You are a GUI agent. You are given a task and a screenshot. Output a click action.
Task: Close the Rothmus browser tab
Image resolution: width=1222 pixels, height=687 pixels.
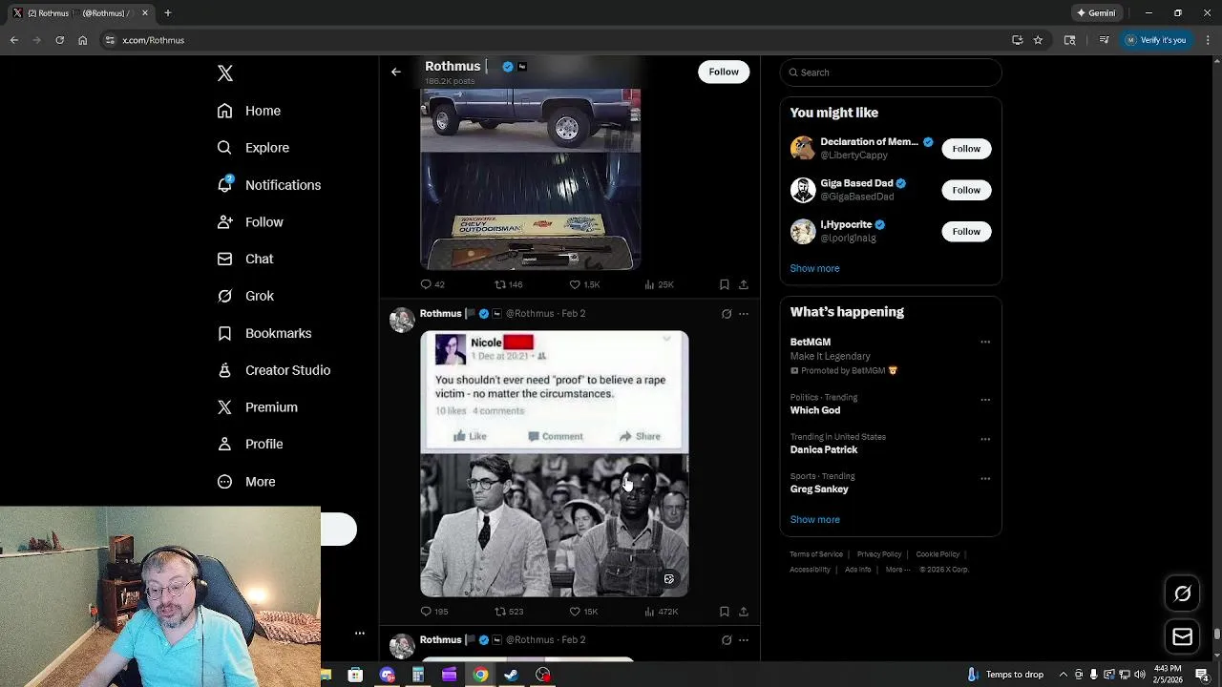[145, 13]
